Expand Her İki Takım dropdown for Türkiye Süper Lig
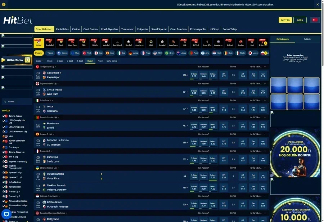Screen dimensions: 324x222 point(257,67)
